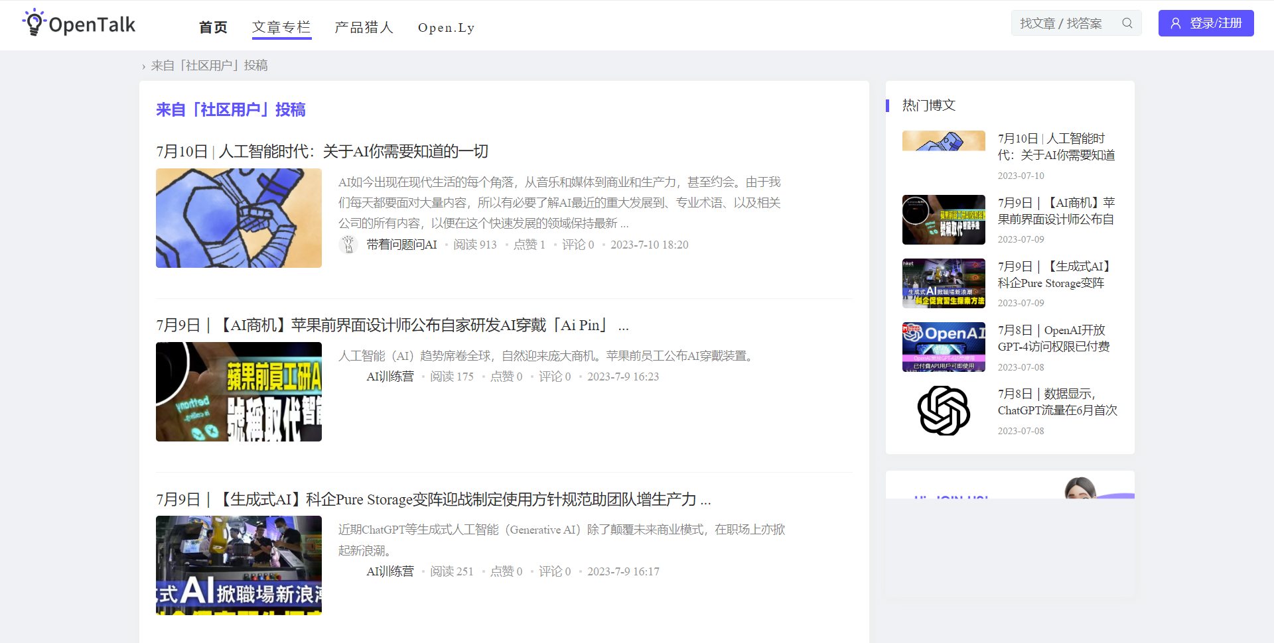Open the 生成式AI Pure Storage article title
The width and height of the screenshot is (1274, 643).
(x=433, y=499)
